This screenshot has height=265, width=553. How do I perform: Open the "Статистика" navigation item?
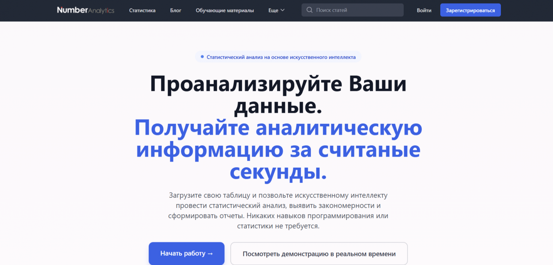[x=142, y=10]
